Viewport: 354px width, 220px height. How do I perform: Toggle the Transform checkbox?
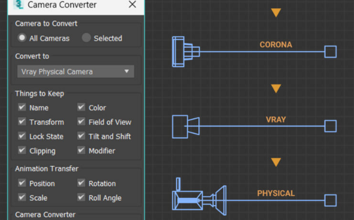[x=22, y=122]
